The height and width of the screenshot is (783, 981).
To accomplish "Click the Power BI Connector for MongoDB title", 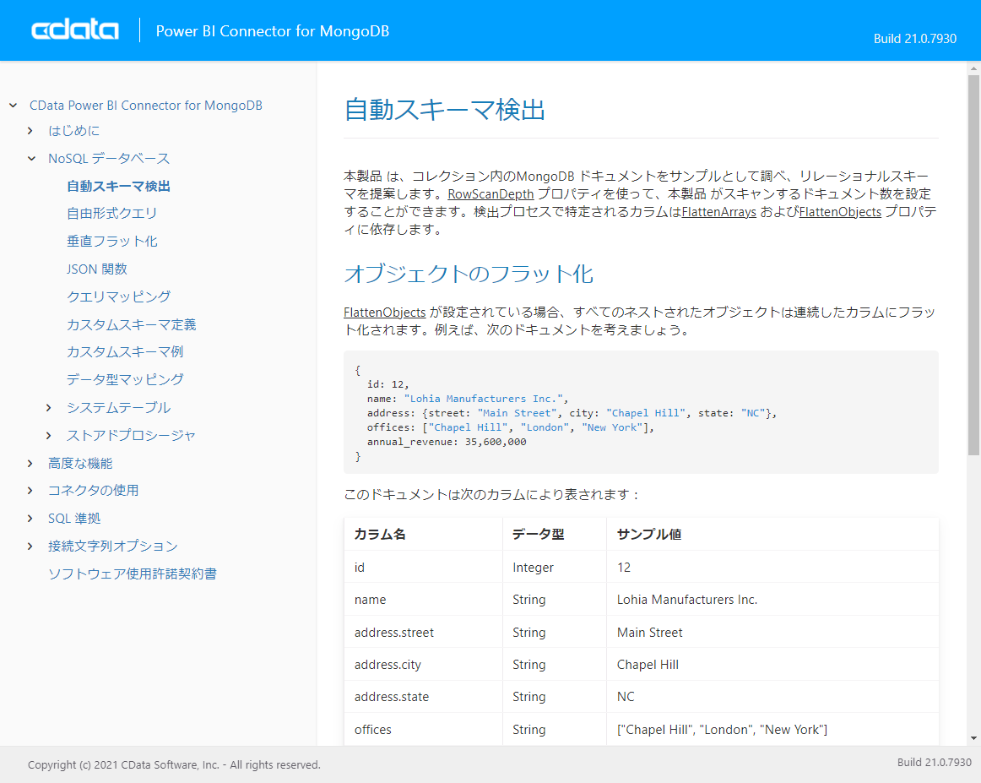I will click(272, 30).
